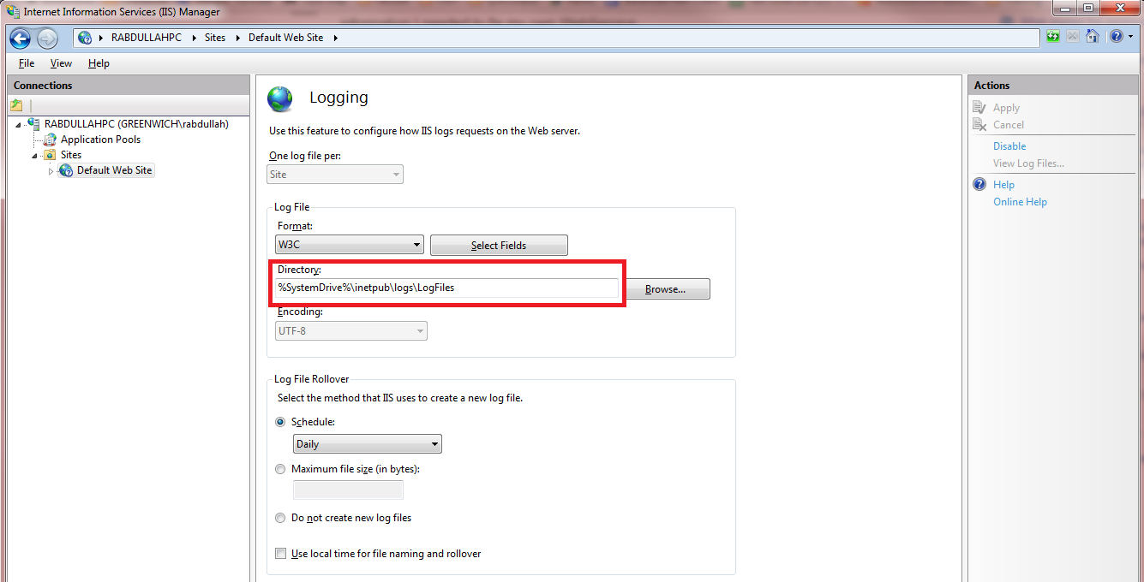Click the Apply action link
1144x582 pixels.
point(1006,109)
